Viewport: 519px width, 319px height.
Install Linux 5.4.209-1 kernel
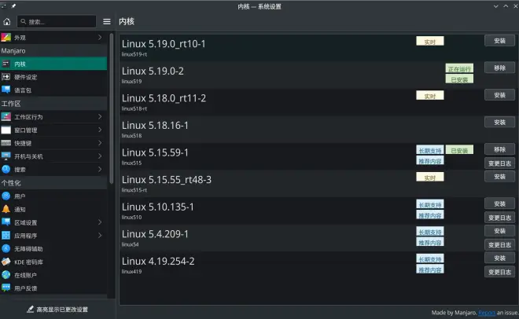pos(499,231)
